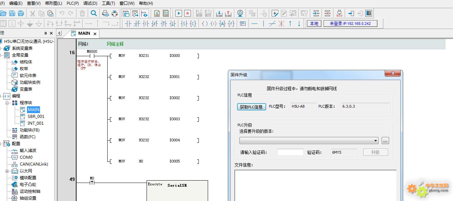This screenshot has height=201, width=453.
Task: Open the firmware version selection dropdown
Action: tap(376, 141)
